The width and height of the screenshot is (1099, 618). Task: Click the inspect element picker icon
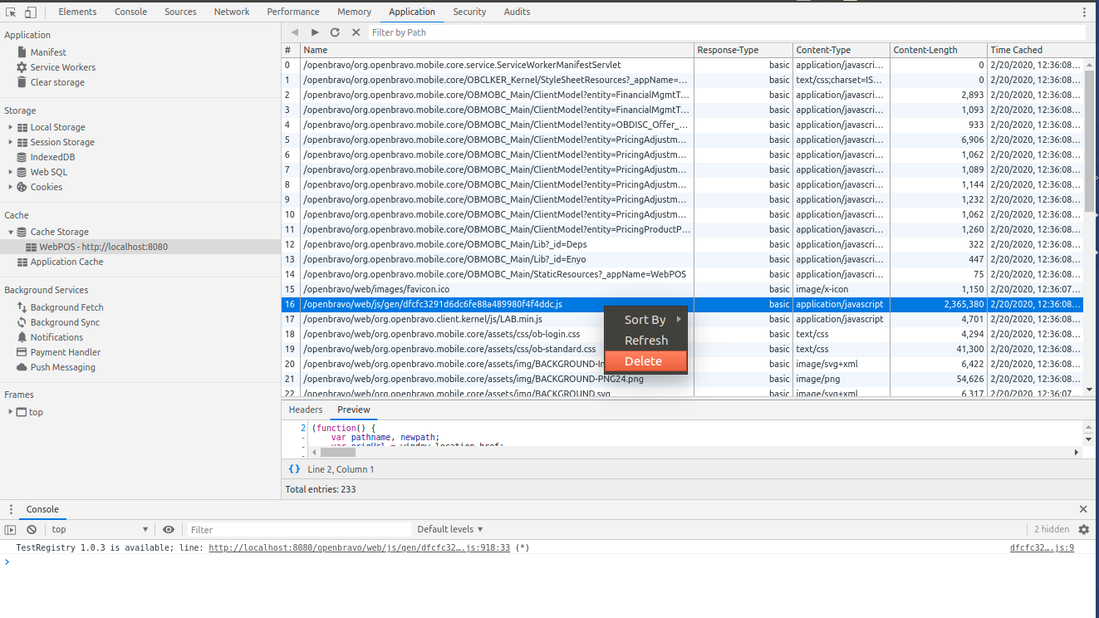click(x=12, y=12)
